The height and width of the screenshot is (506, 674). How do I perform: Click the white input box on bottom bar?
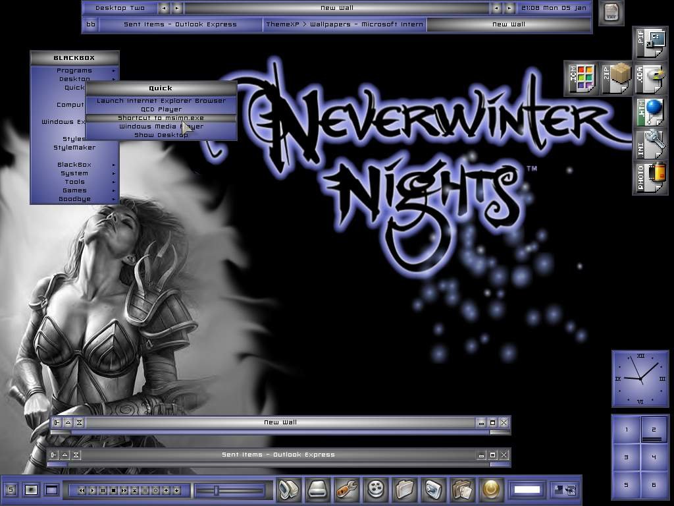click(527, 490)
